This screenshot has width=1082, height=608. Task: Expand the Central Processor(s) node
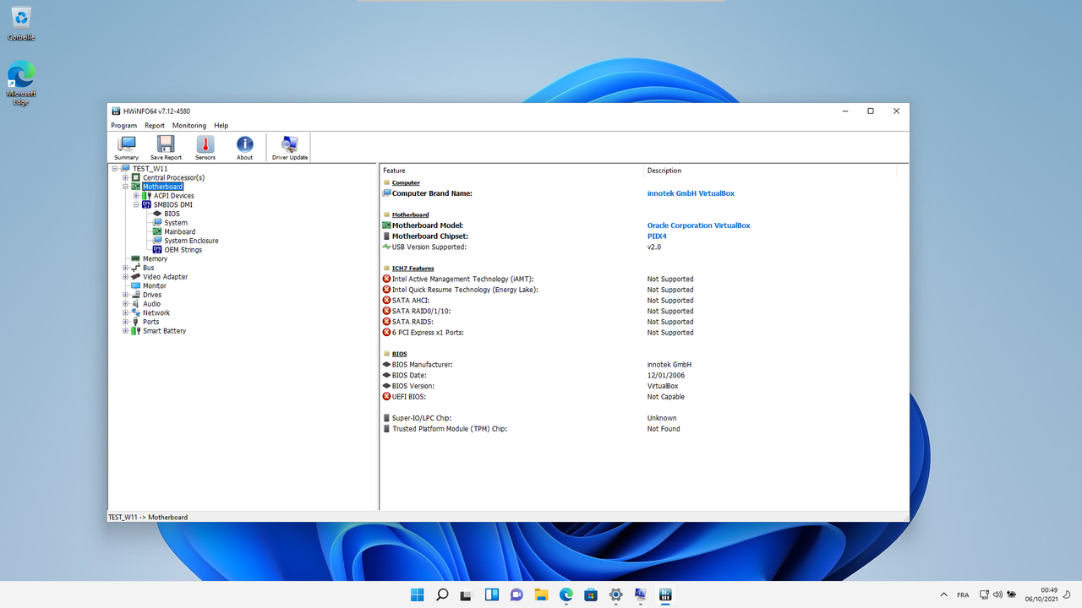125,177
